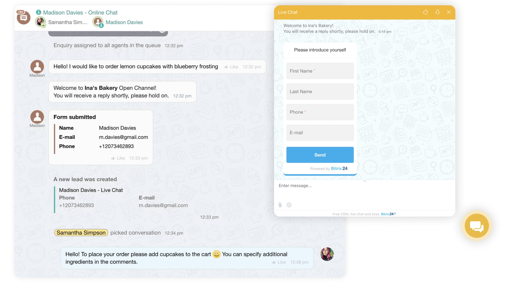This screenshot has width=507, height=287.
Task: Click the E-mail input field
Action: [320, 133]
